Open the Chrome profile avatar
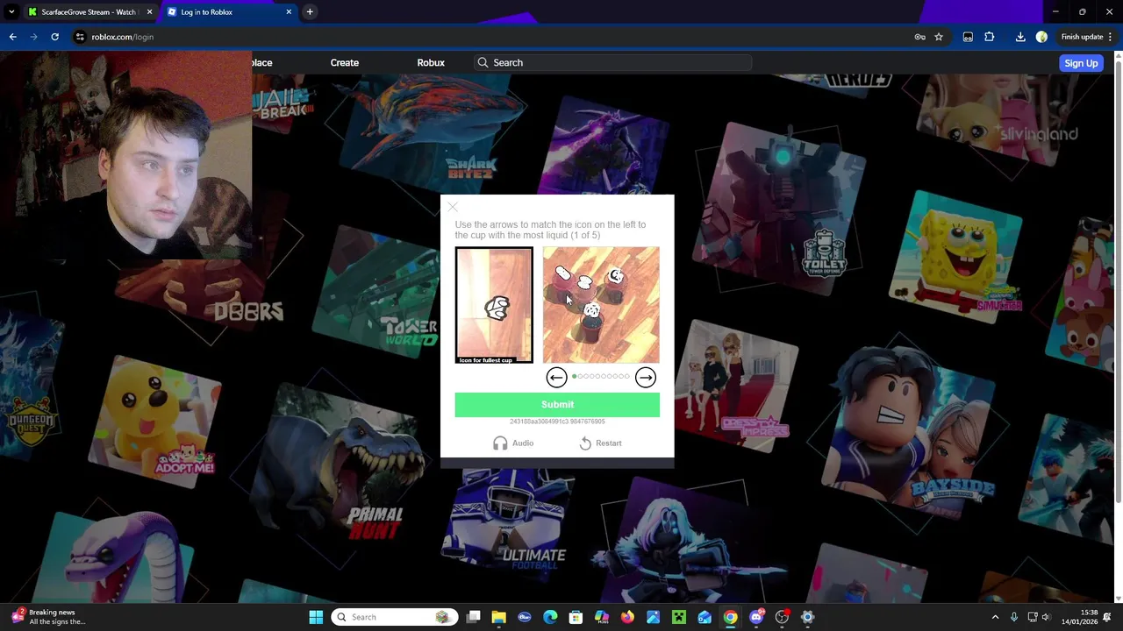The width and height of the screenshot is (1123, 631). [1041, 37]
